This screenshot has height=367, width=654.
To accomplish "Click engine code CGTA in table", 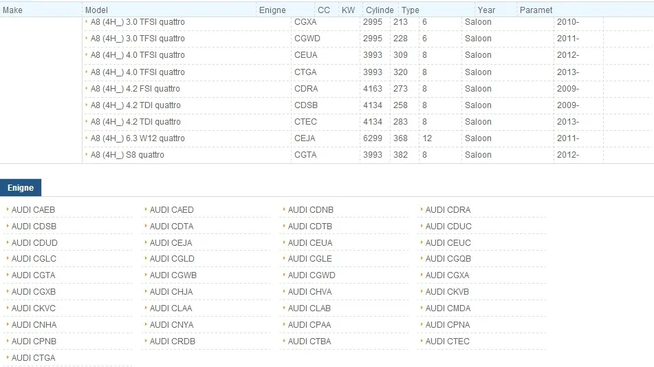I will click(x=305, y=155).
